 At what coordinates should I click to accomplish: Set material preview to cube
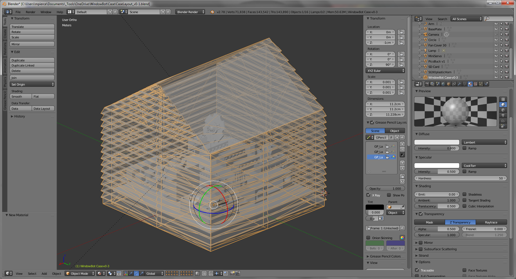[503, 110]
